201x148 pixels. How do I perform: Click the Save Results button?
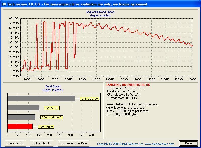pos(15,143)
